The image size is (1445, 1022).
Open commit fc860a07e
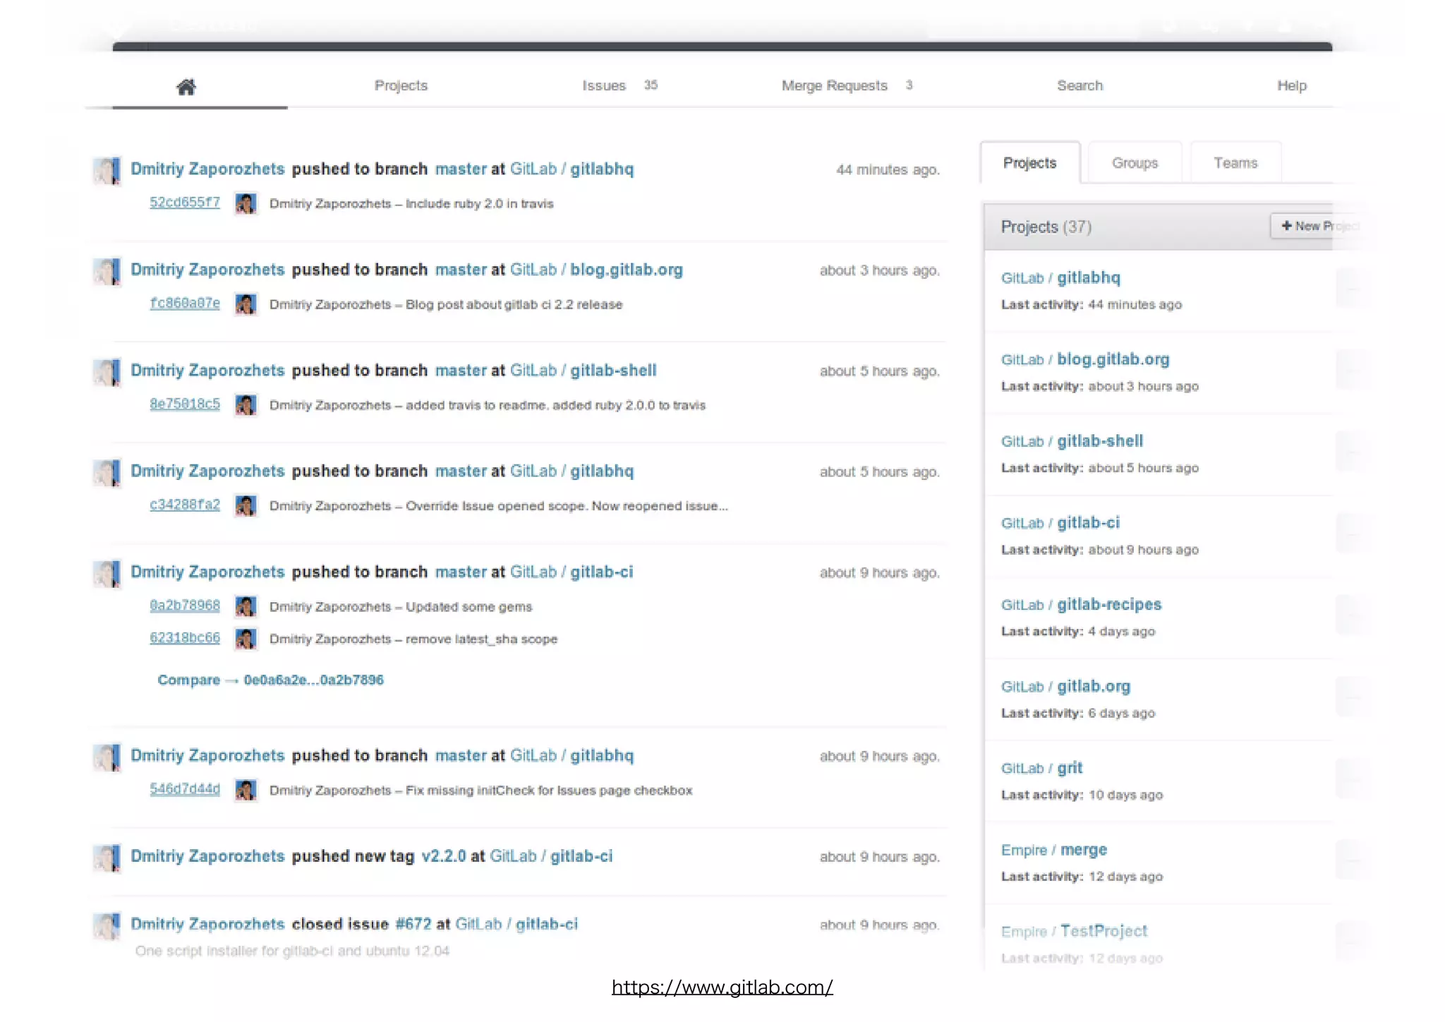tap(185, 303)
